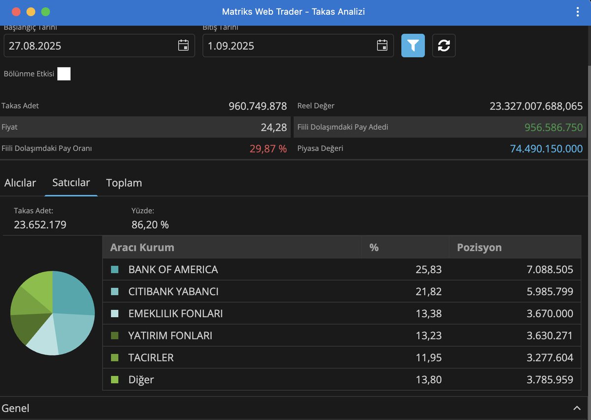Click the Genel section title
The image size is (591, 420).
pyautogui.click(x=15, y=408)
